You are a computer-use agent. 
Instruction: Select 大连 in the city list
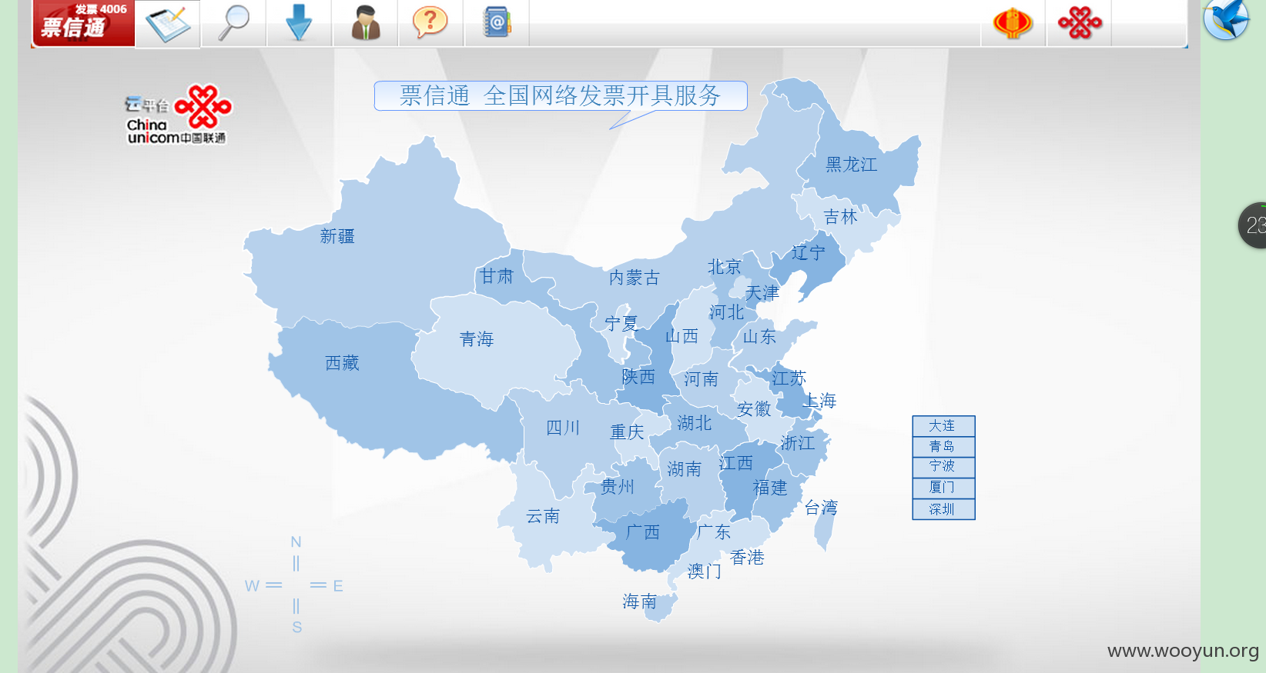[943, 425]
